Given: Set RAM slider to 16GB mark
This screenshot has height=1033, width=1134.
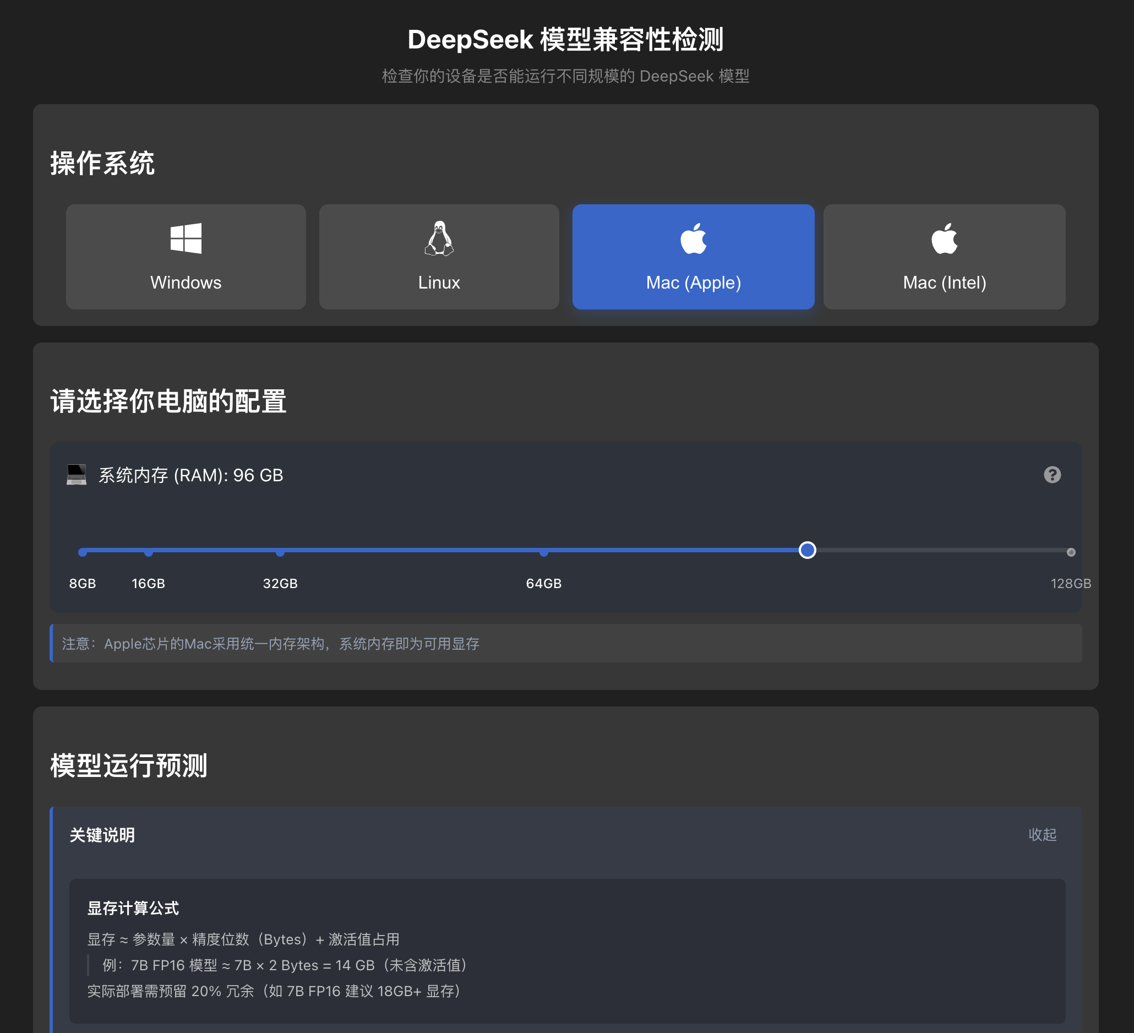Looking at the screenshot, I should tap(149, 552).
